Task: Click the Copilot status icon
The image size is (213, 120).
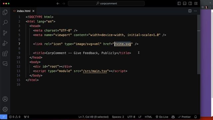Action: tap(173, 117)
